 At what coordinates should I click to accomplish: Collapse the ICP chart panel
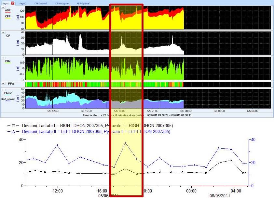(x=3, y=33)
